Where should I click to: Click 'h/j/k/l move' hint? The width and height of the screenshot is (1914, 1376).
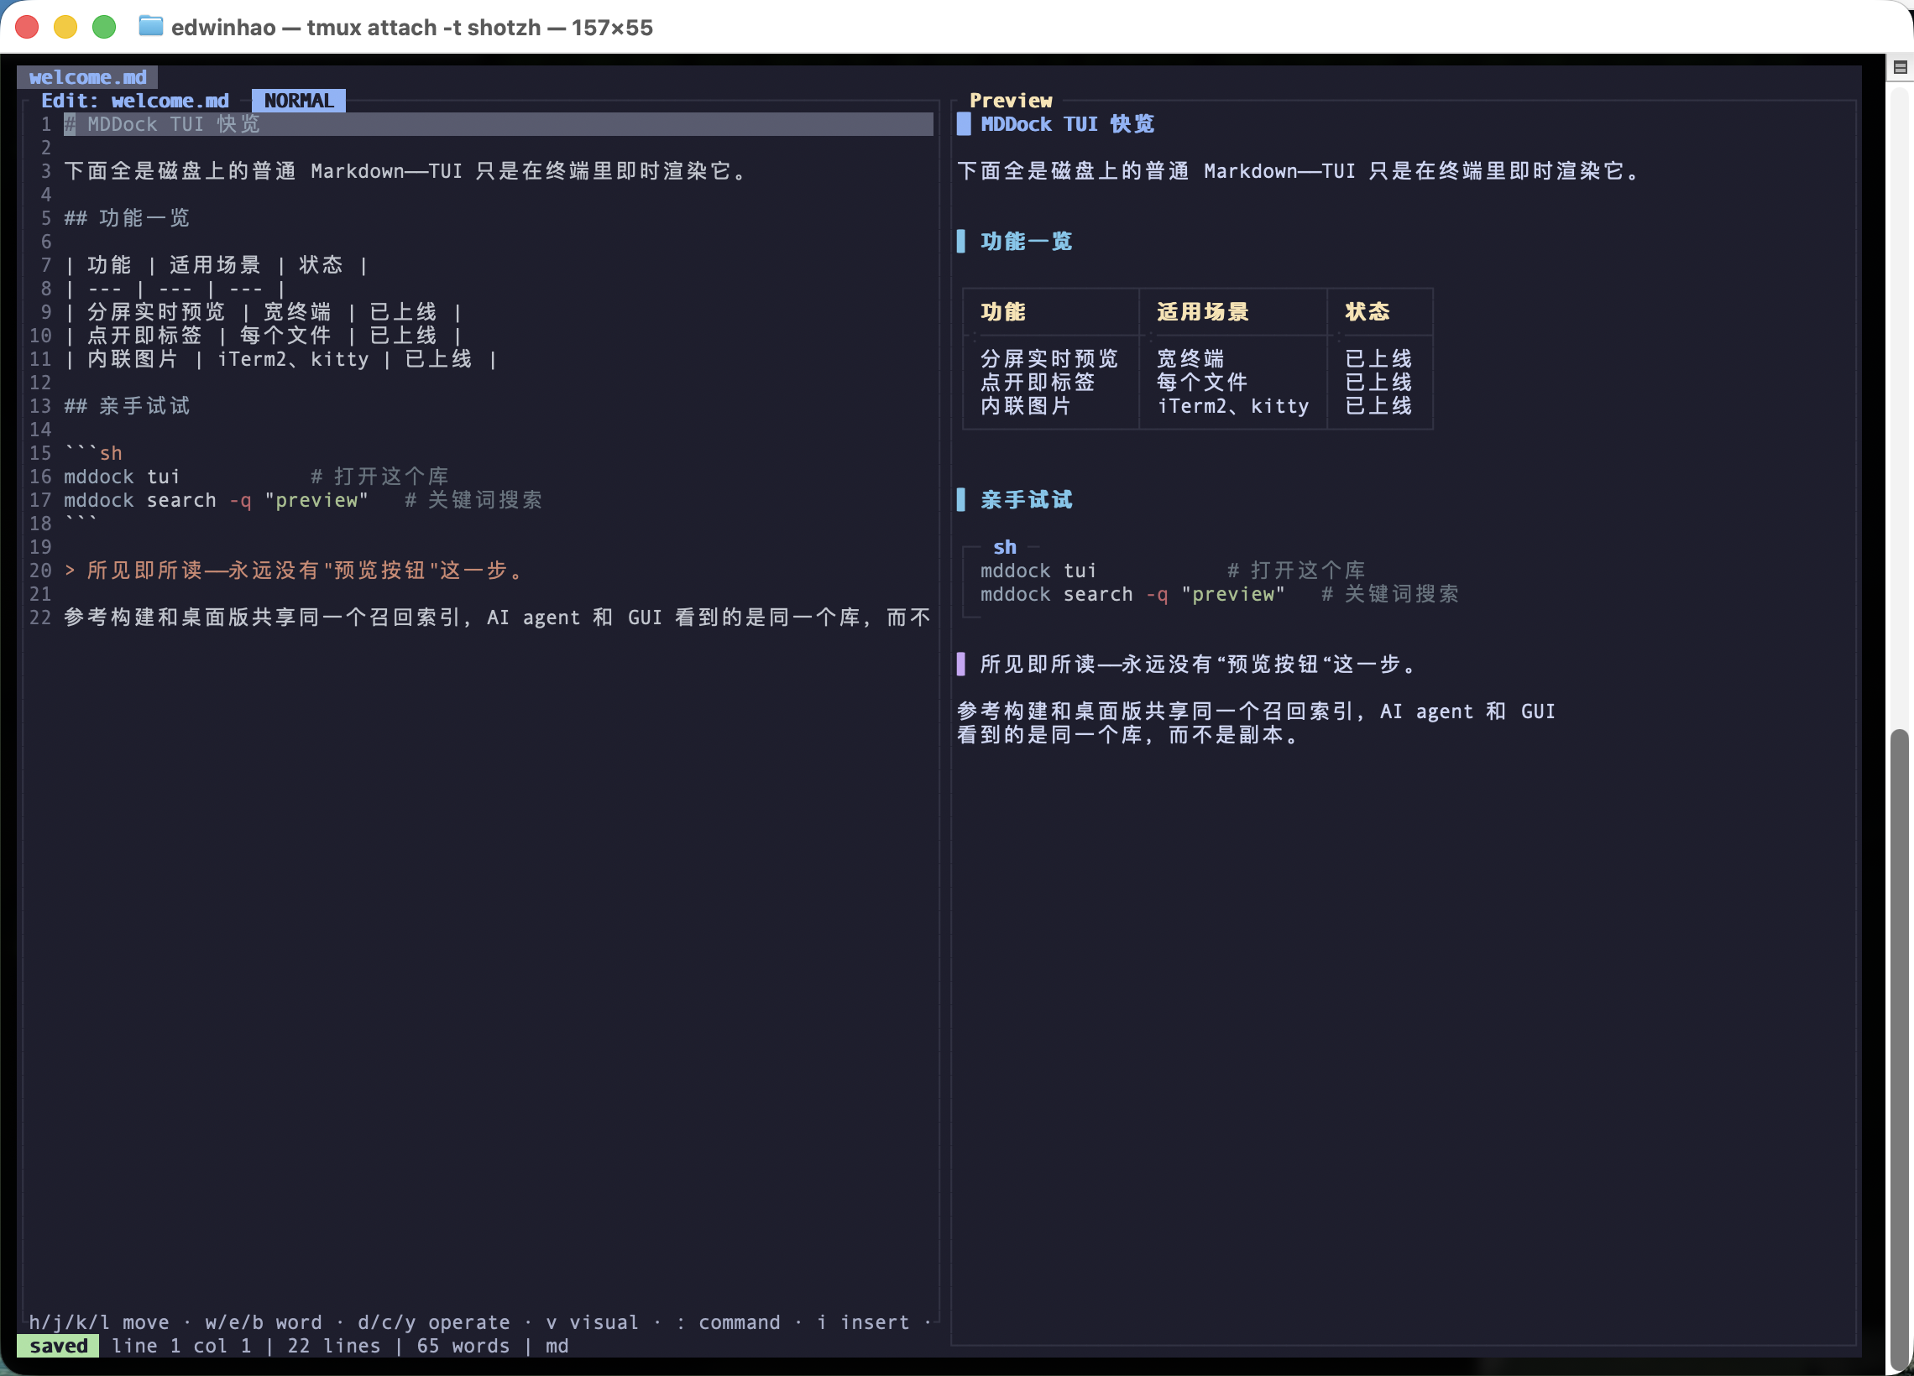click(99, 1322)
